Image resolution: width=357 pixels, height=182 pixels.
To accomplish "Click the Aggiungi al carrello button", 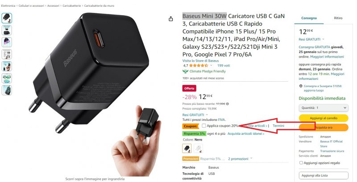I will (324, 118).
